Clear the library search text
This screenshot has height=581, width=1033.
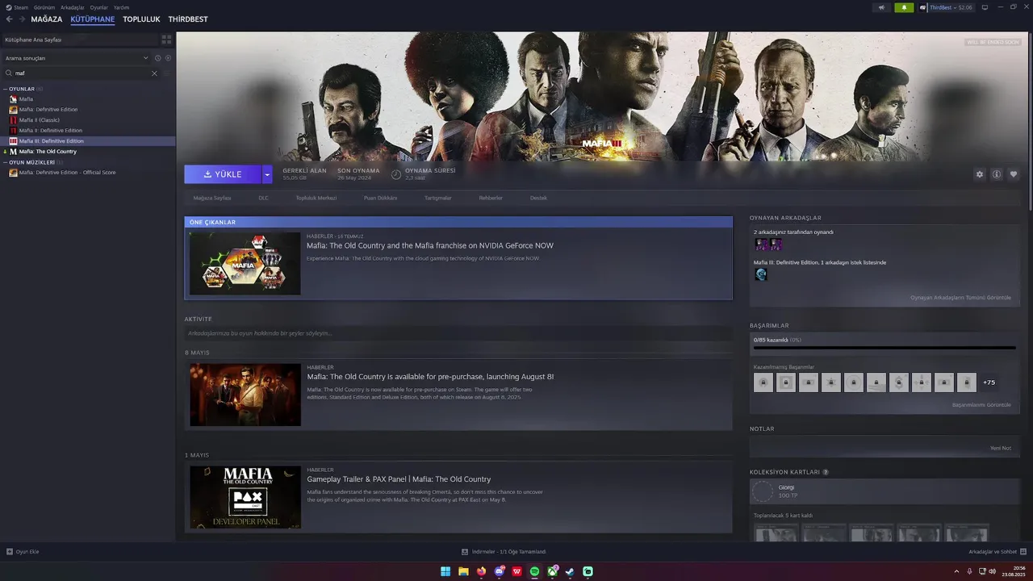coord(154,73)
